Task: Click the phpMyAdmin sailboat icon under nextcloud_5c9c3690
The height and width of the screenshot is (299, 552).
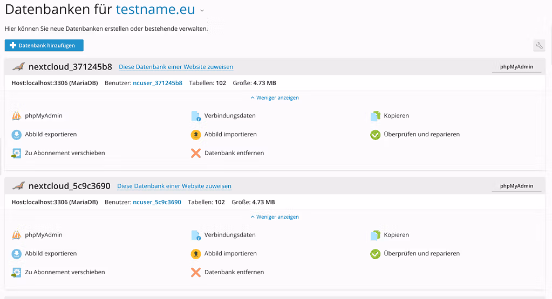Action: coord(17,235)
